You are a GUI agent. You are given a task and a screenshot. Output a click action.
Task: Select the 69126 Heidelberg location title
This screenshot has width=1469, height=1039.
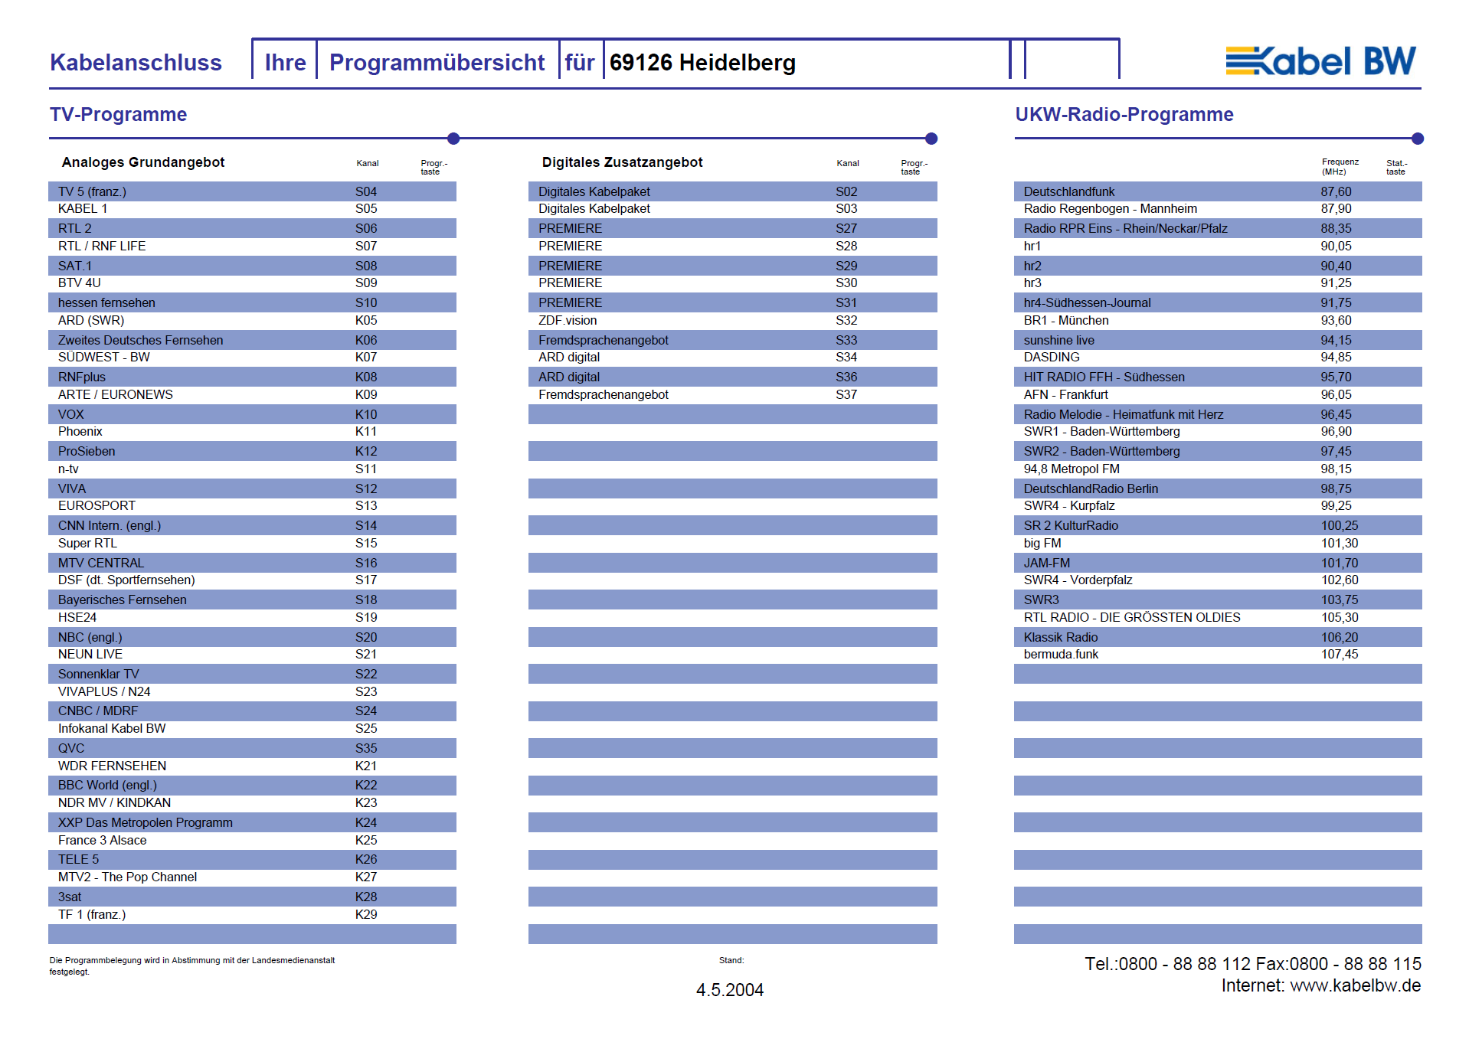pos(702,63)
